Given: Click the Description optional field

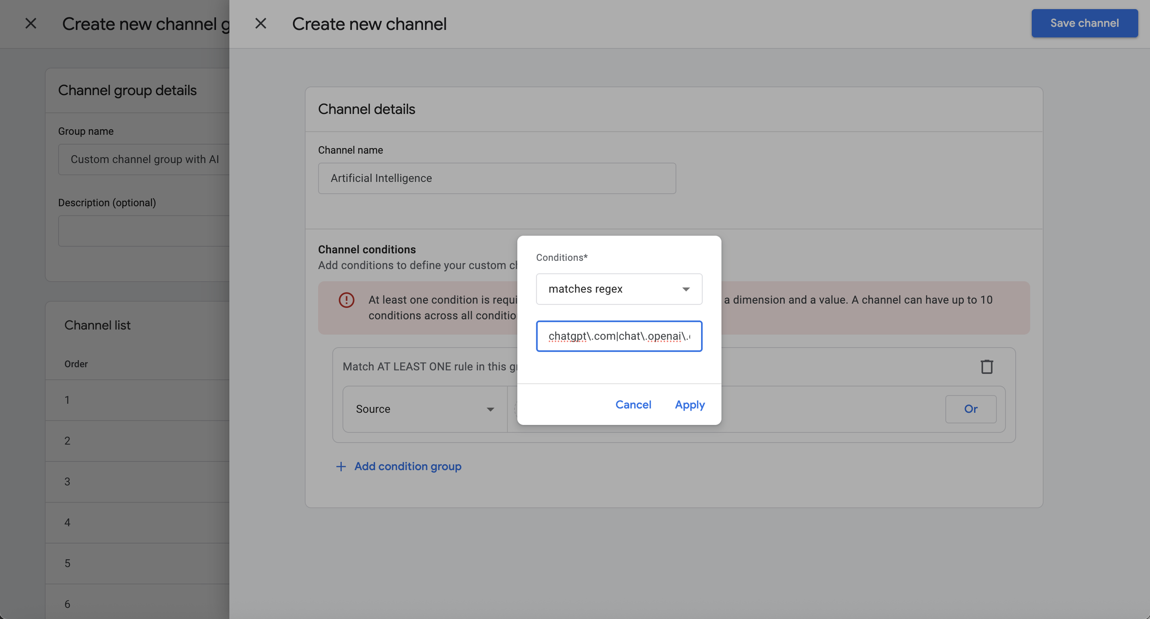Looking at the screenshot, I should pyautogui.click(x=144, y=231).
